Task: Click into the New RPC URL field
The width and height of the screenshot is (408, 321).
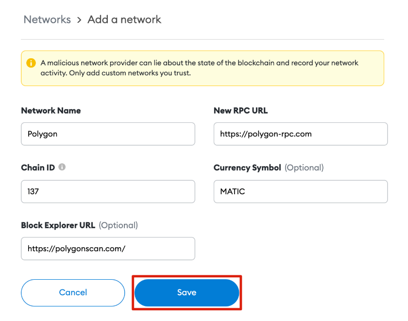Action: 300,134
